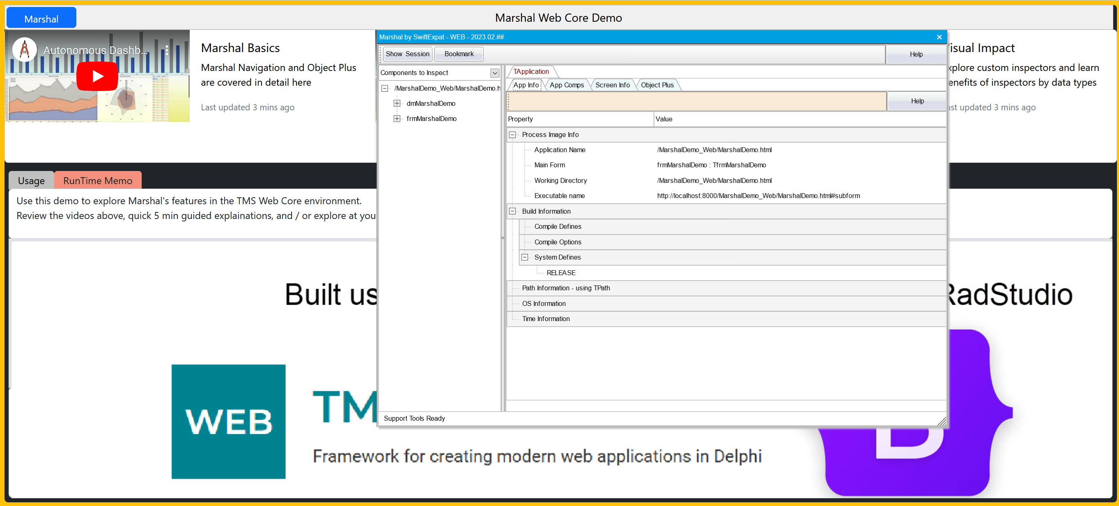The width and height of the screenshot is (1119, 506).
Task: Switch to the Screen Info tab
Action: tap(612, 85)
